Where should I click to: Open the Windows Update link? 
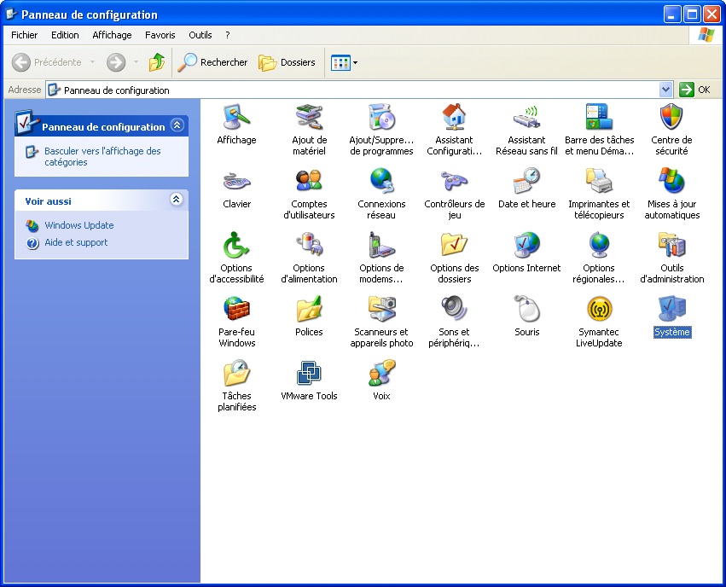click(x=78, y=225)
